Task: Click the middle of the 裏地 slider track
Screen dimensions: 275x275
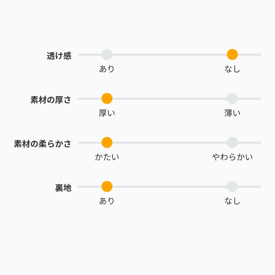Action: pos(169,187)
